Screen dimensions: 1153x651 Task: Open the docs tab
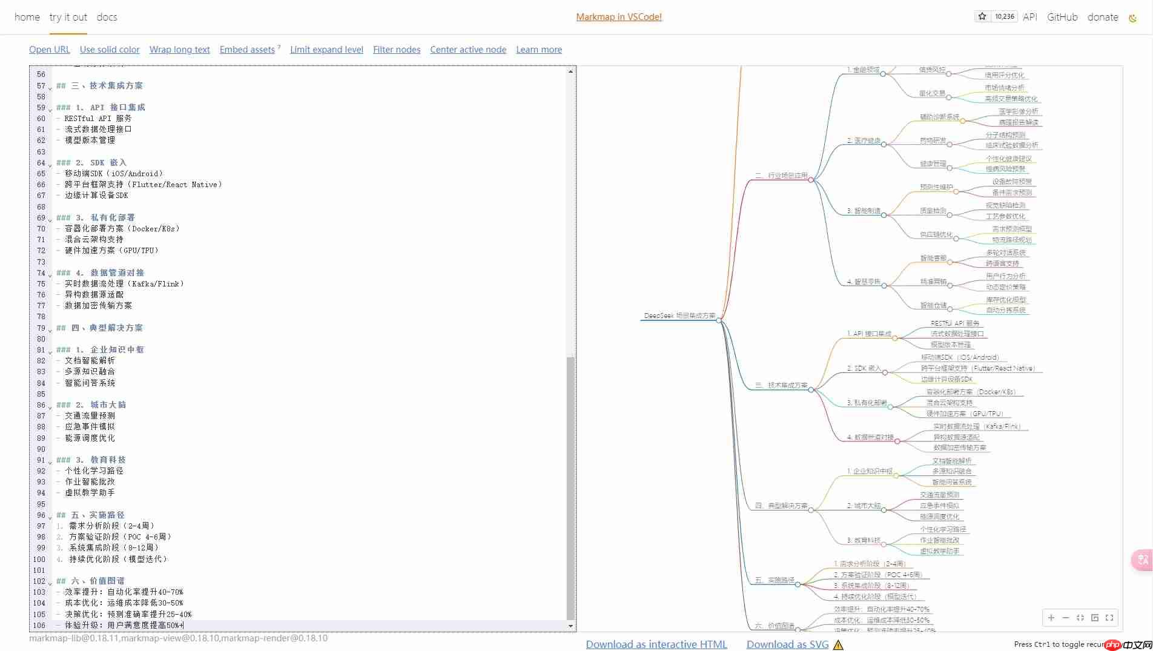[x=107, y=17]
